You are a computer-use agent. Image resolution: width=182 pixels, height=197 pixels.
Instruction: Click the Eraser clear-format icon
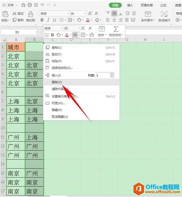(x=97, y=20)
